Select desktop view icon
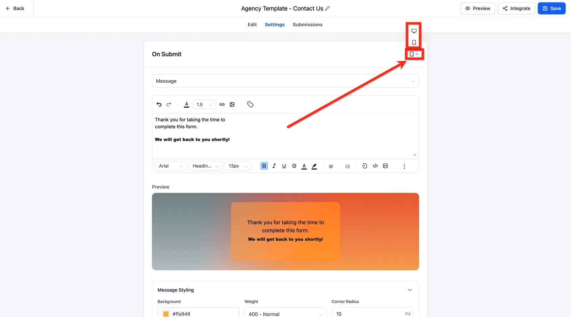This screenshot has height=317, width=571. (x=414, y=31)
